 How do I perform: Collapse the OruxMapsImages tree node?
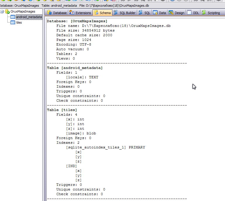click(3, 12)
